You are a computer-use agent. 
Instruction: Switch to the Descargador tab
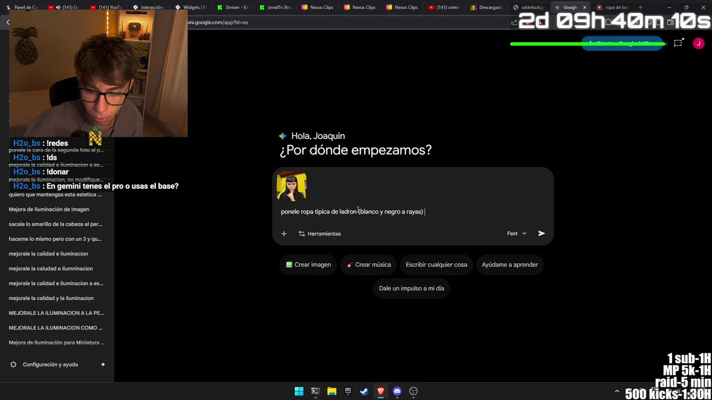pyautogui.click(x=487, y=7)
